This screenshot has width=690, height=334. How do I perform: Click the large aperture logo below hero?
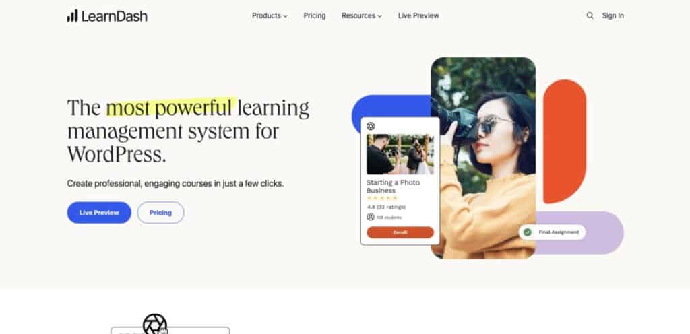coord(155,325)
